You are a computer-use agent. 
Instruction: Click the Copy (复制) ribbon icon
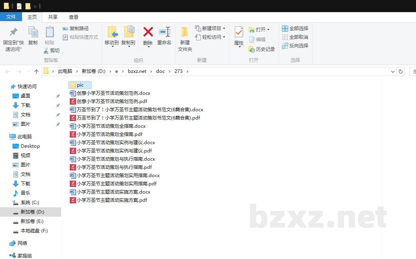[33, 32]
